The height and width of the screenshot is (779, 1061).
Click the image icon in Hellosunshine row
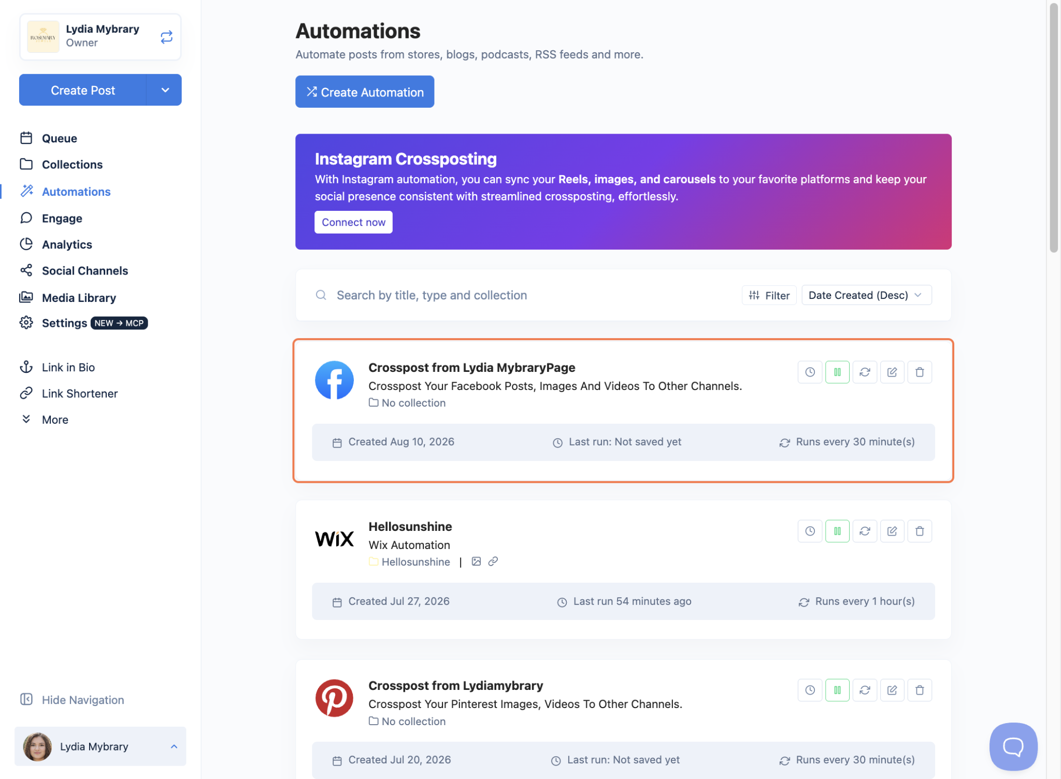click(476, 561)
